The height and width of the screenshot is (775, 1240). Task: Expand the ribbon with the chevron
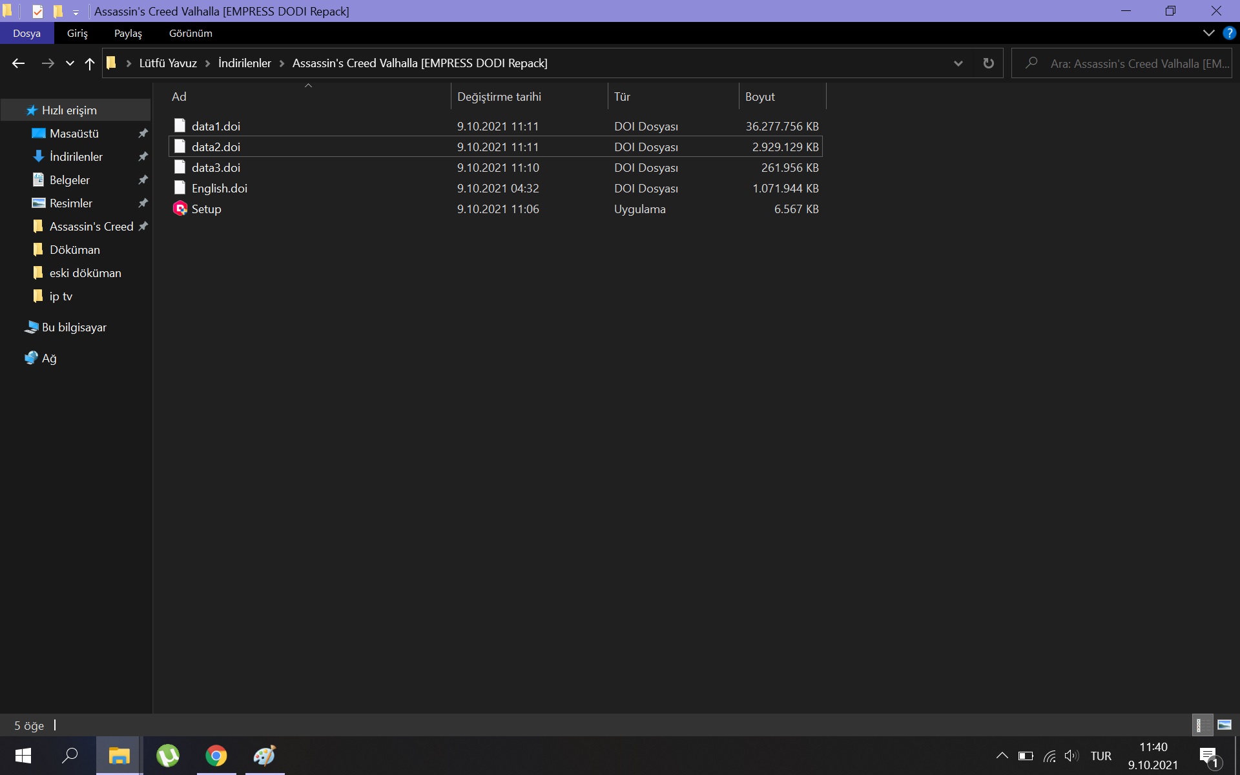coord(1208,33)
